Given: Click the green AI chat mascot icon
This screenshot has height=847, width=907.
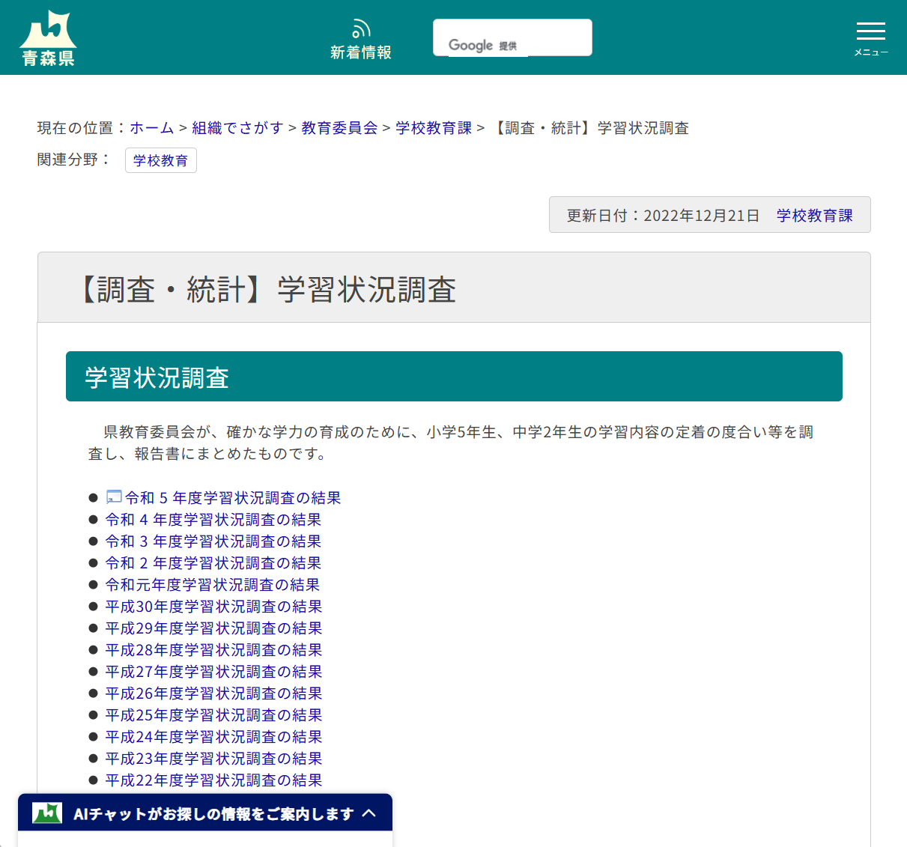Looking at the screenshot, I should click(45, 812).
